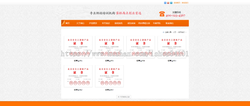Open the top-bar 联系我们 link
Screen dimensions: 250x106
click(x=185, y=3)
